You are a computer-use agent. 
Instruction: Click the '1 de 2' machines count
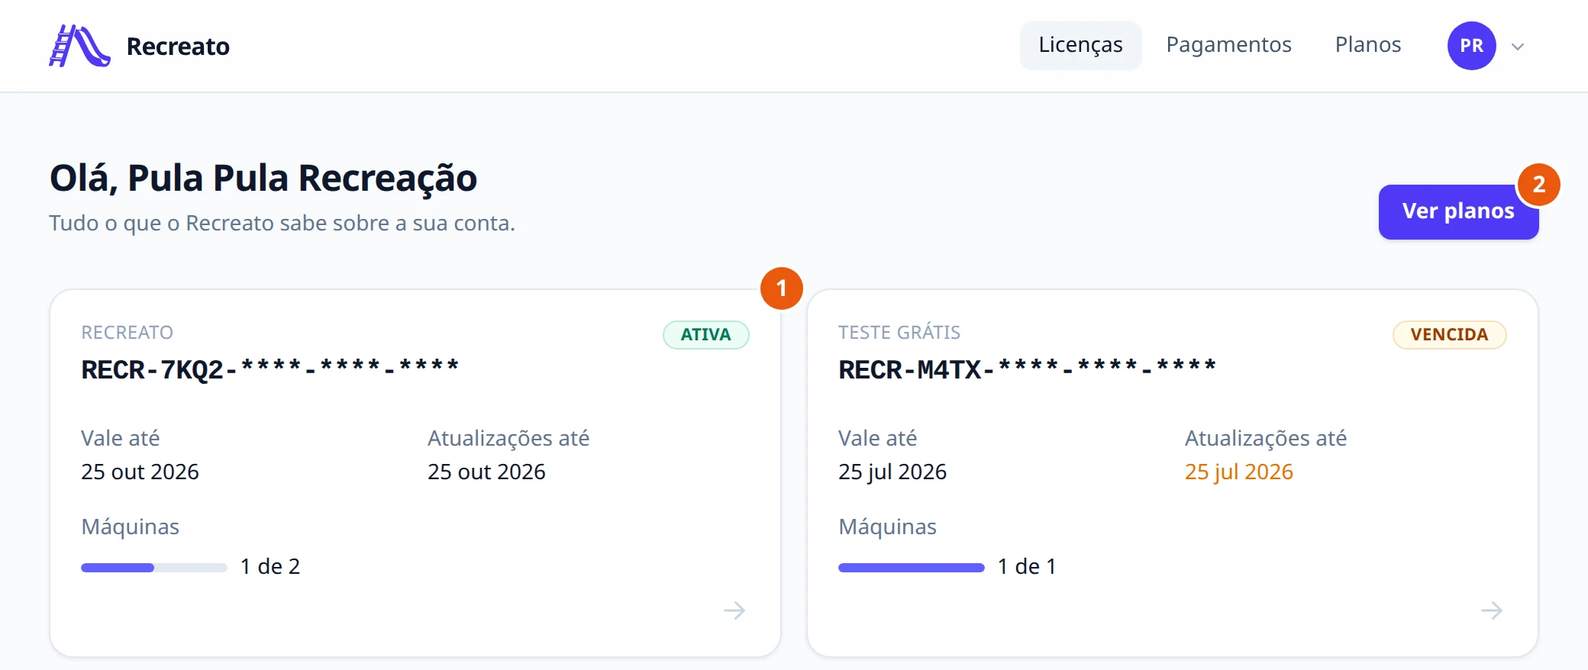pyautogui.click(x=270, y=566)
